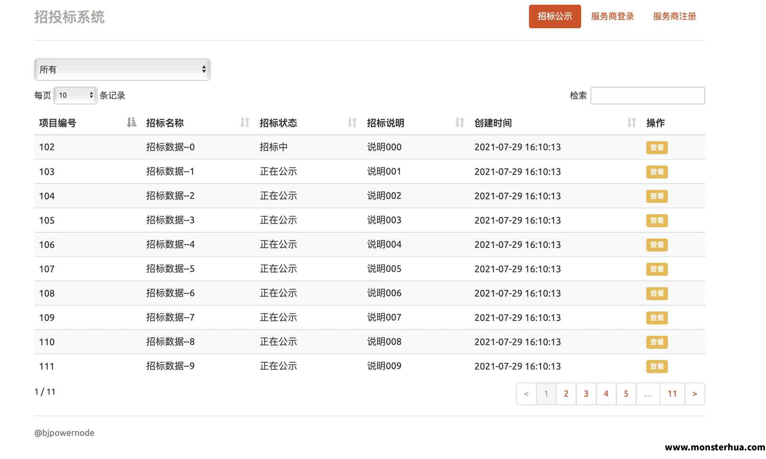766x459 pixels.
Task: Click 说明008 description cell
Action: point(384,342)
